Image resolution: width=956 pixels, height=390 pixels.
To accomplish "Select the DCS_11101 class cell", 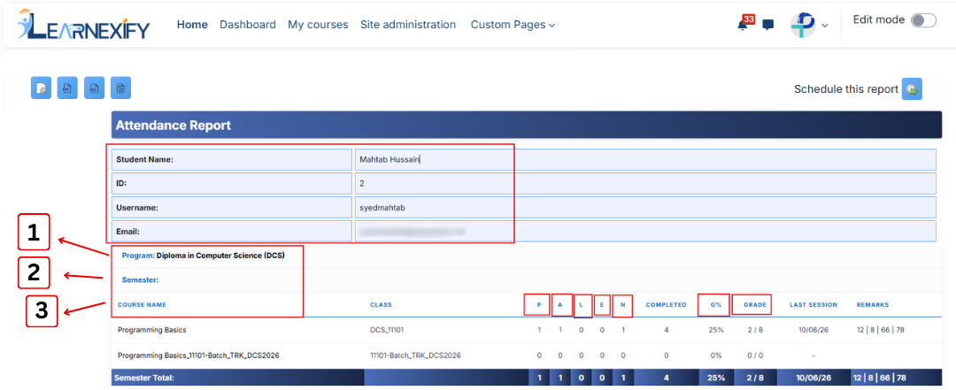I will point(387,330).
